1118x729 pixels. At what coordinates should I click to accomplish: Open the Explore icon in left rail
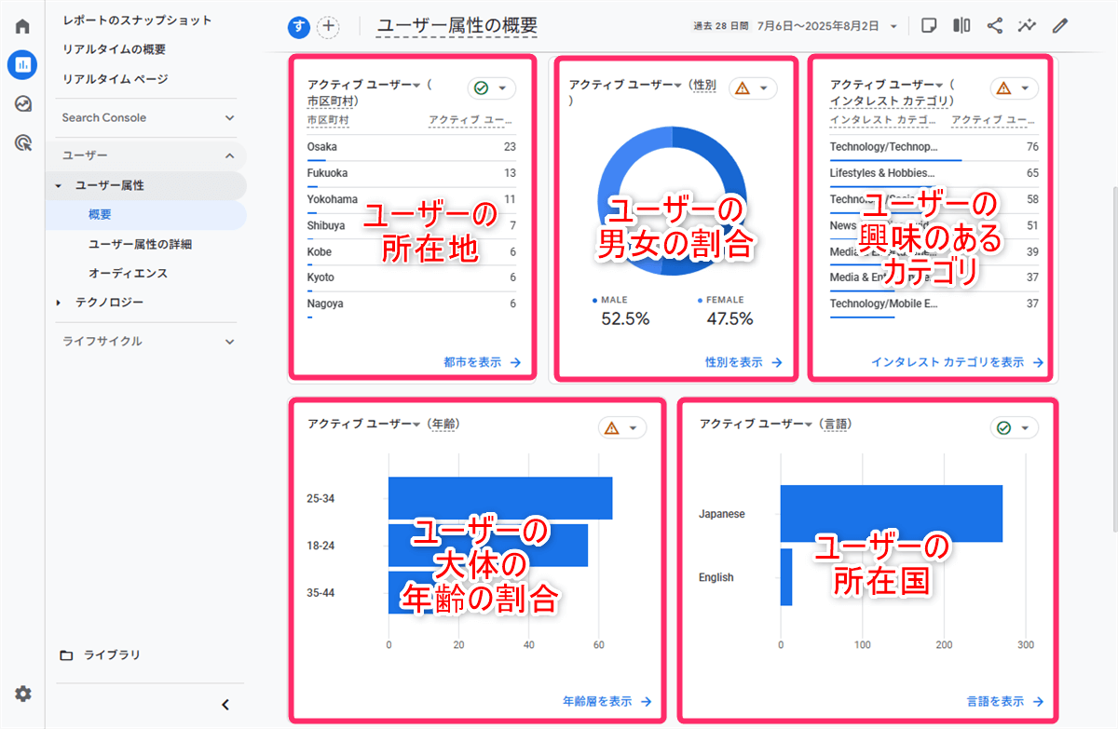tap(22, 103)
